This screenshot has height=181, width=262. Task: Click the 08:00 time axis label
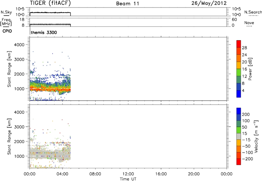95,174
